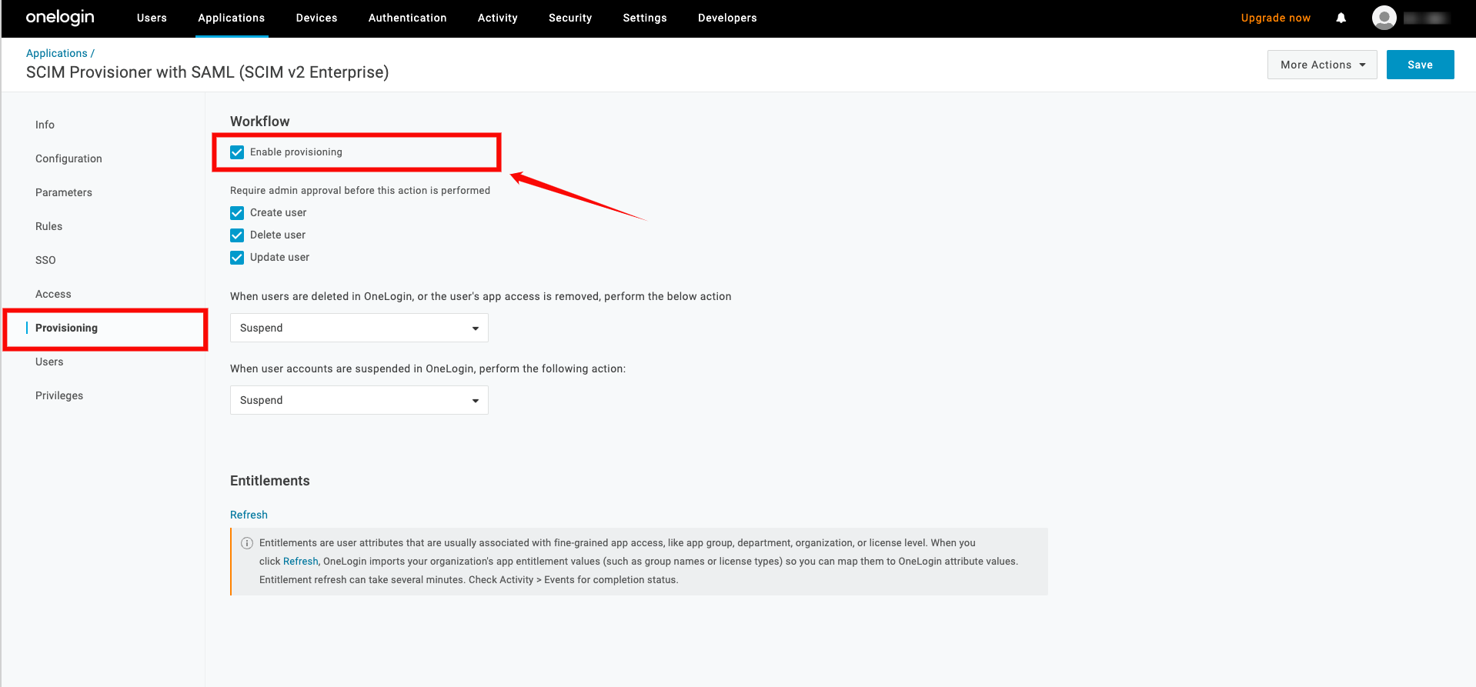The image size is (1476, 687).
Task: Open the notifications bell
Action: (1341, 18)
